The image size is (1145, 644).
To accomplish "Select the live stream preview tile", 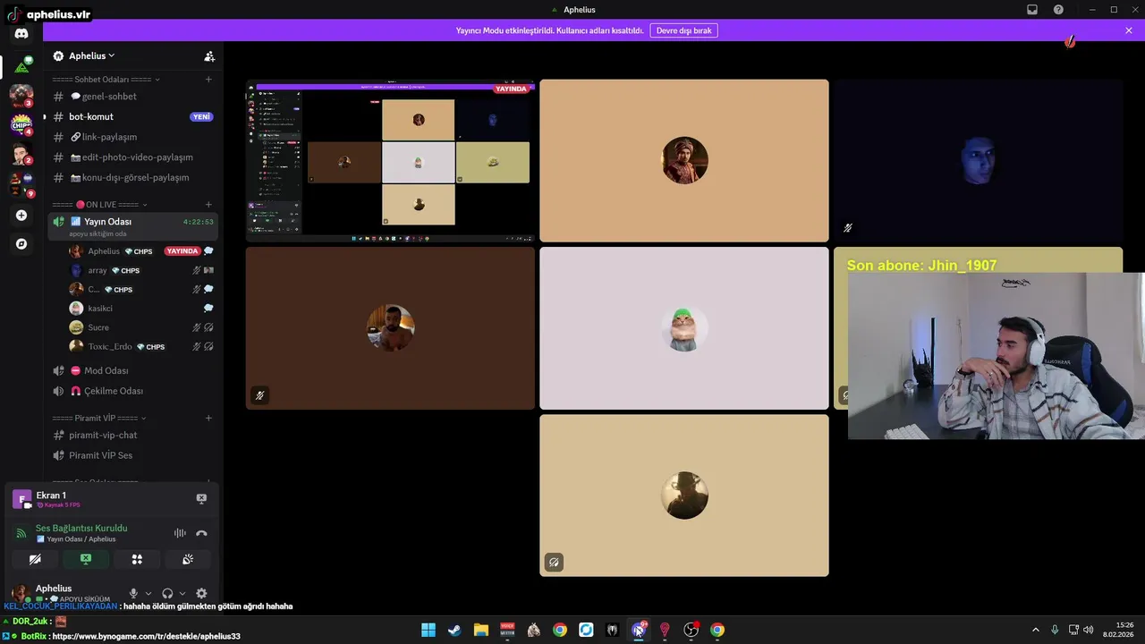I will [x=390, y=161].
